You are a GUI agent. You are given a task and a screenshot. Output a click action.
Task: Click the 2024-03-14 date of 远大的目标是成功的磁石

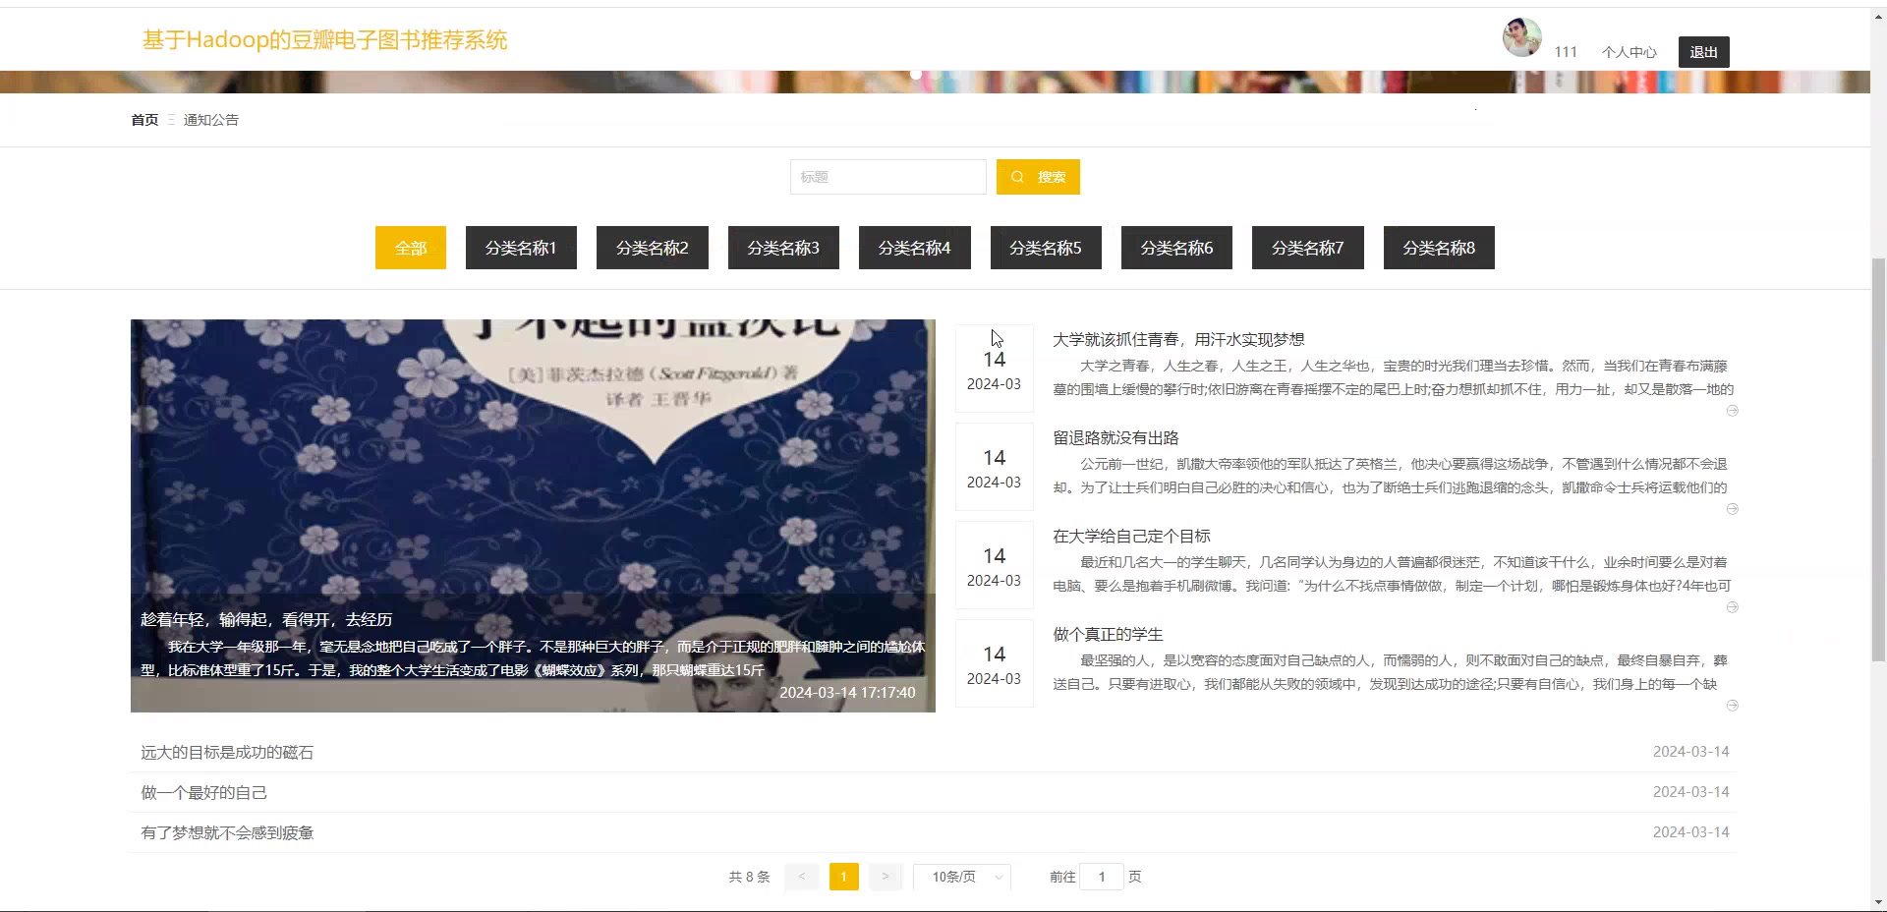[x=1690, y=751]
